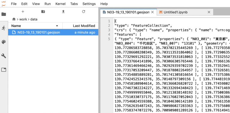The width and height of the screenshot is (230, 113).
Task: Click the upload files icon
Action: tap(63, 12)
